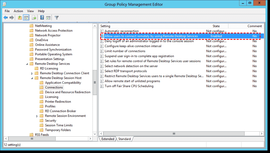270x153 pixels.
Task: Select the Limit number of connections setting
Action: tap(125, 51)
